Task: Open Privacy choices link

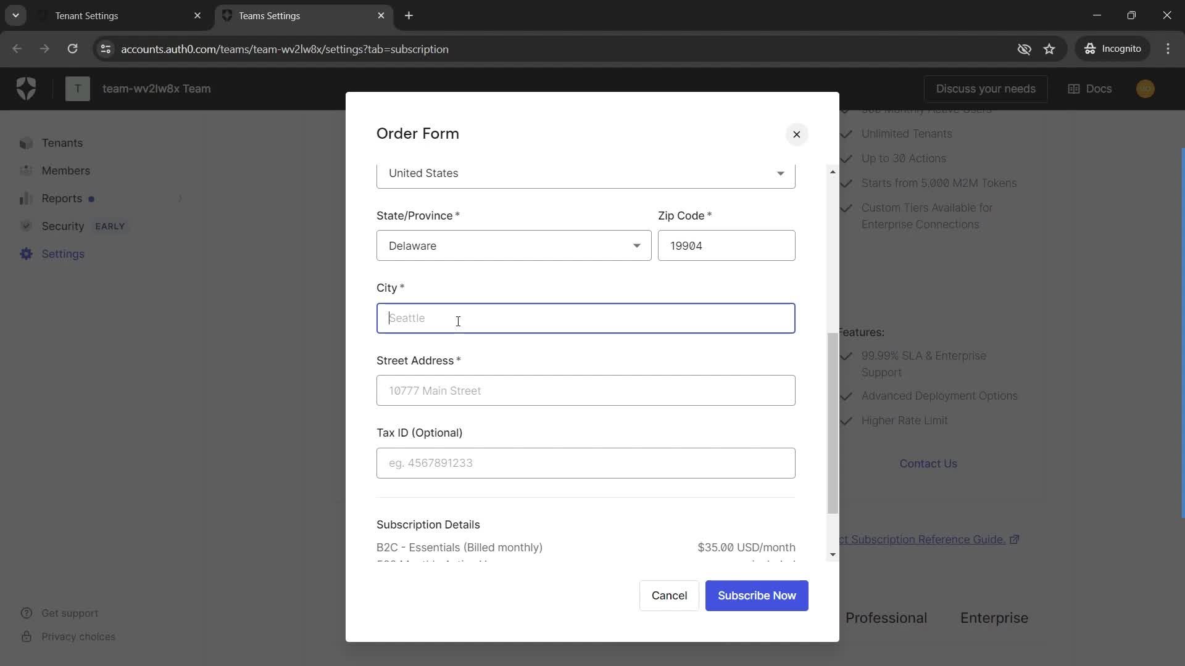Action: pyautogui.click(x=78, y=636)
